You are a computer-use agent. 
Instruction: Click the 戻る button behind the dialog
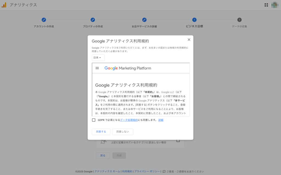point(103,155)
